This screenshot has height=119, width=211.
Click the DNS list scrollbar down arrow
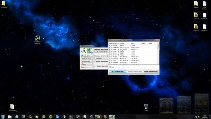tap(158, 63)
